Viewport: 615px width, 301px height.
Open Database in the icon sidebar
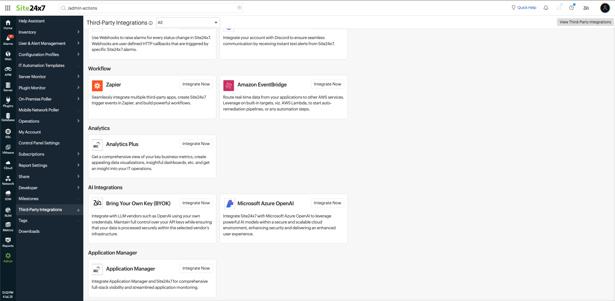(8, 117)
